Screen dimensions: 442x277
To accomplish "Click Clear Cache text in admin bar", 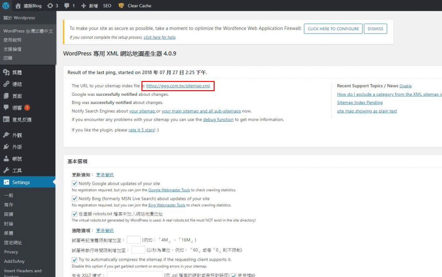I will (139, 6).
